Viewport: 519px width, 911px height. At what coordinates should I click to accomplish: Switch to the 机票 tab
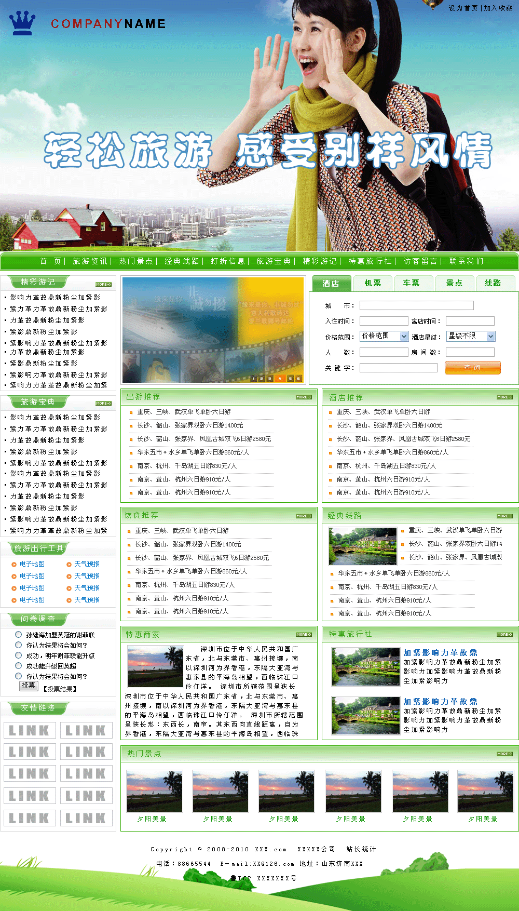(x=373, y=284)
